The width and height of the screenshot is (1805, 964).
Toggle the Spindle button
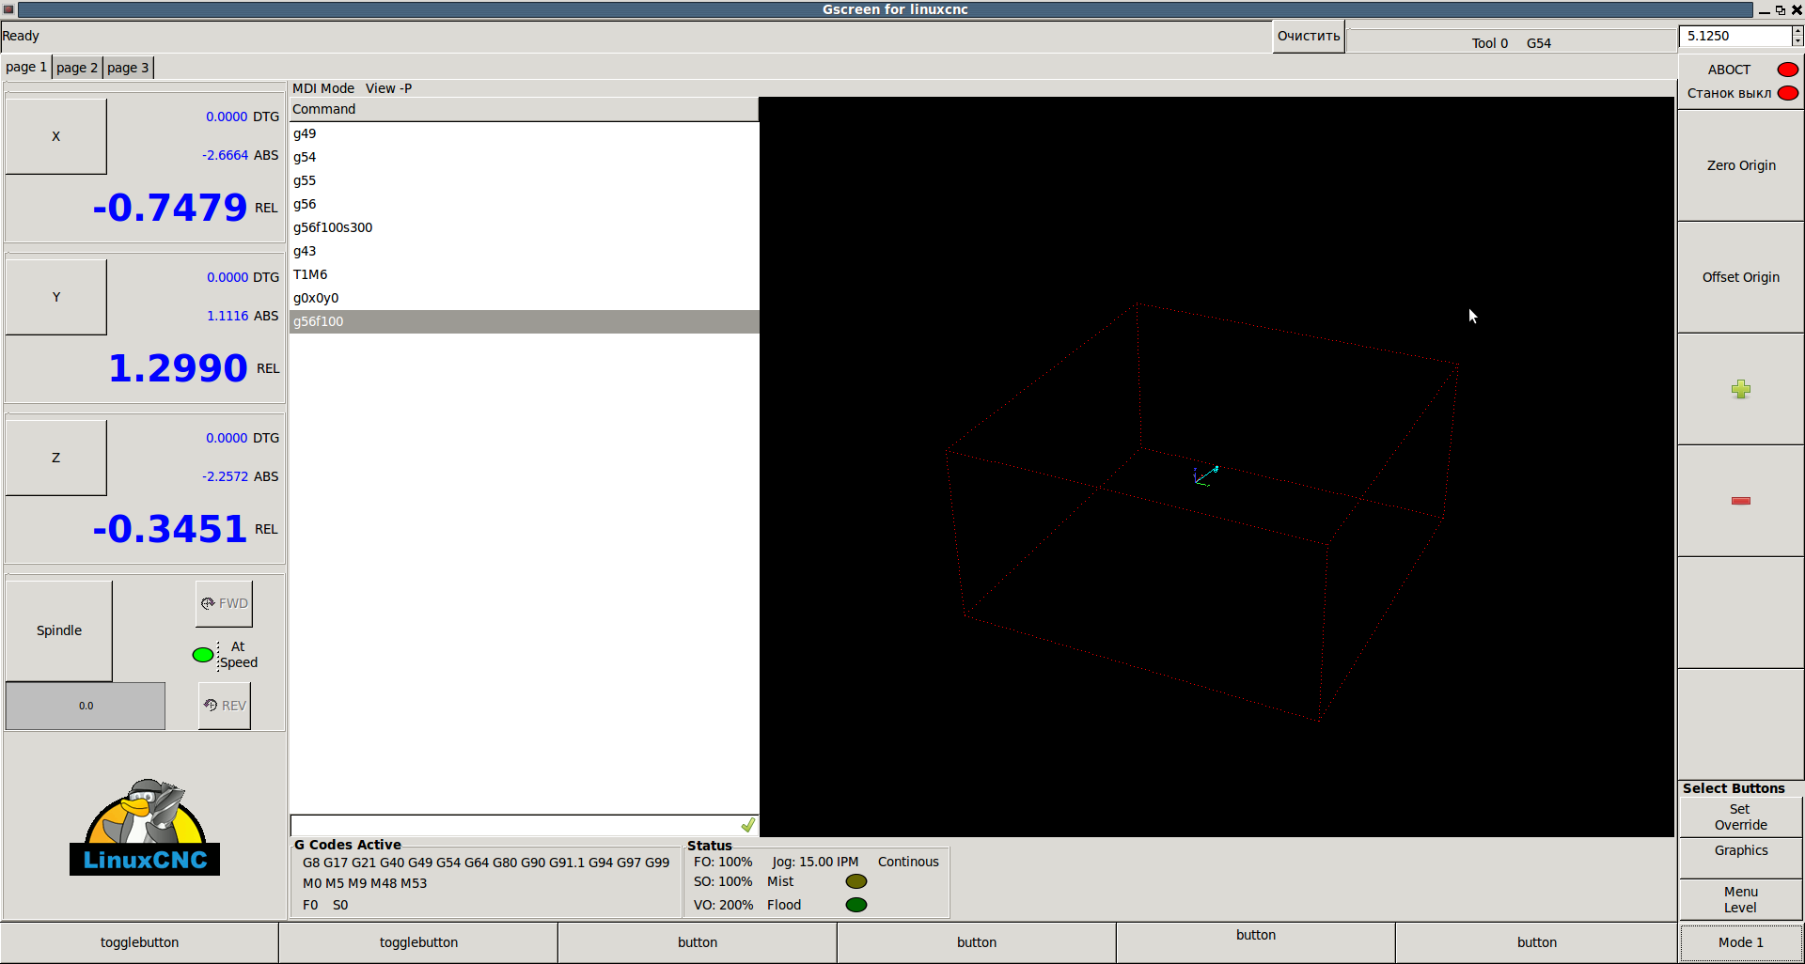[59, 630]
